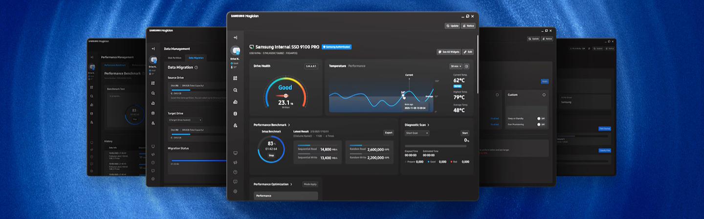Open the S.M.A.R.T. details button
Viewport: 704px width, 219px height.
pos(311,66)
